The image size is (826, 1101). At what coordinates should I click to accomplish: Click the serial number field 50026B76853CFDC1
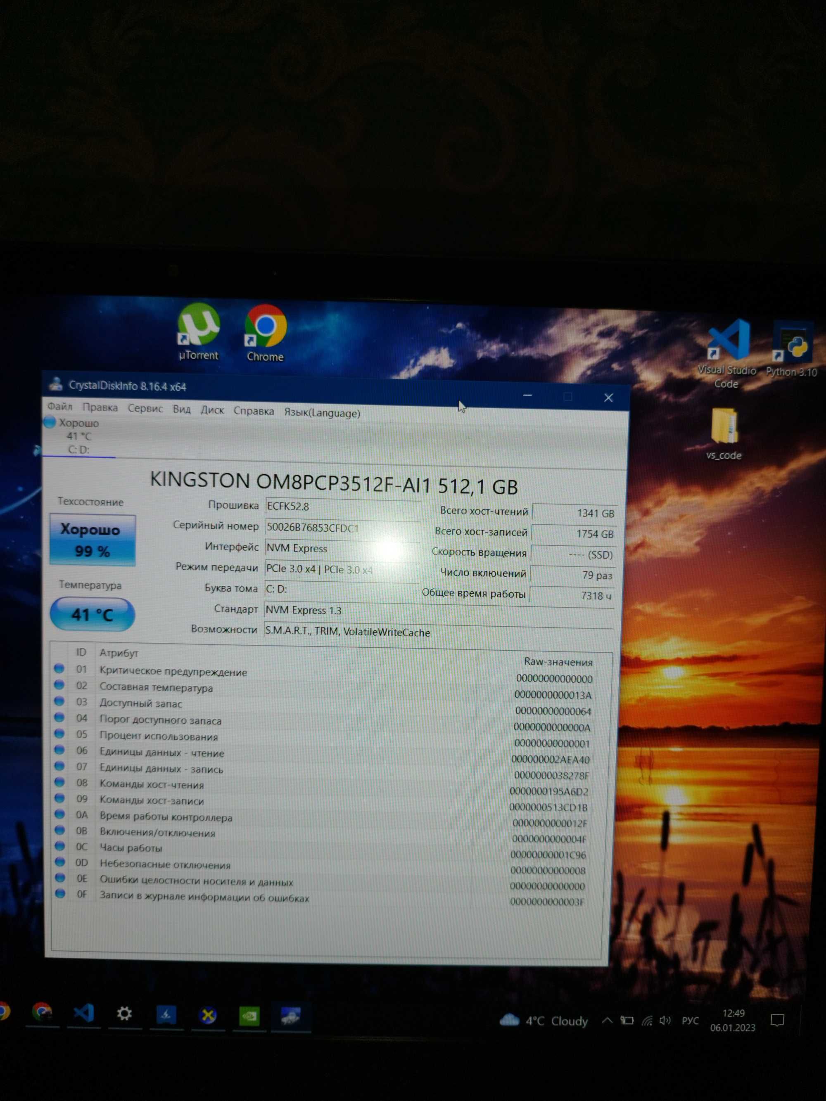click(x=342, y=528)
